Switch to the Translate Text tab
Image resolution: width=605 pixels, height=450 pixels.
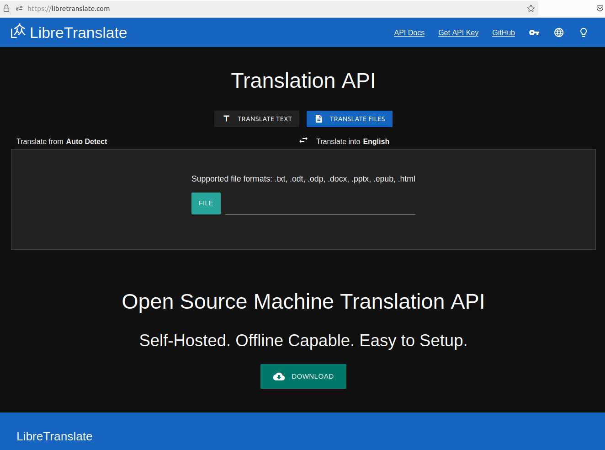[257, 119]
